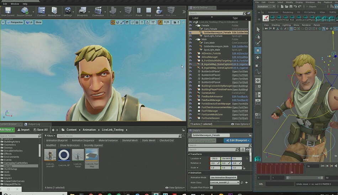Toggle visibility of CameraActor row
This screenshot has height=195, width=338.
[190, 93]
